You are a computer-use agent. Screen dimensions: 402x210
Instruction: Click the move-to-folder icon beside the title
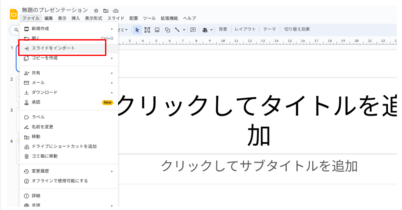point(106,11)
